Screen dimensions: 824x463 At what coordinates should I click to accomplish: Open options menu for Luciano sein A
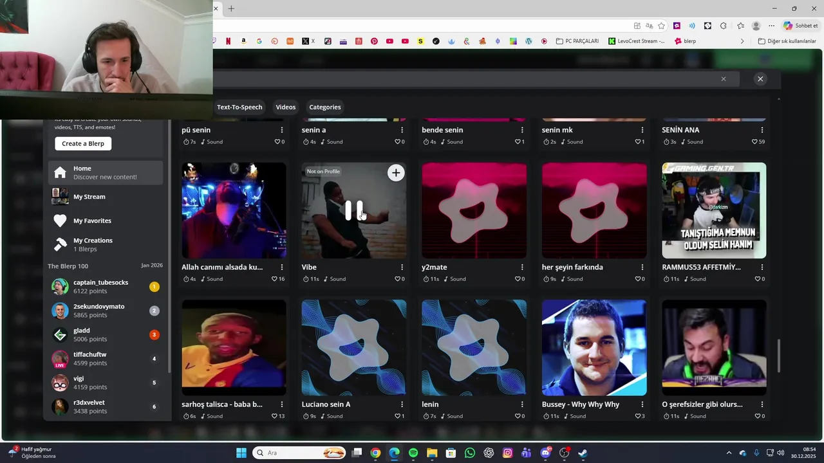pyautogui.click(x=402, y=404)
